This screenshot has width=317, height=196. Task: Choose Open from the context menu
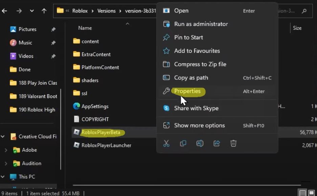(217, 11)
